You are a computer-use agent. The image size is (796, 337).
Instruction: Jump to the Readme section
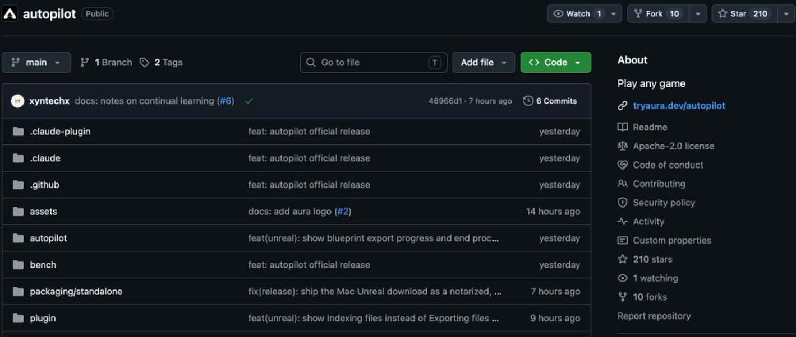click(x=650, y=127)
